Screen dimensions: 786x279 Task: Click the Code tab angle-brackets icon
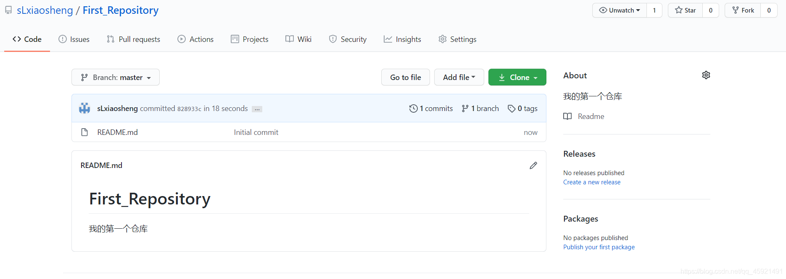pos(17,39)
